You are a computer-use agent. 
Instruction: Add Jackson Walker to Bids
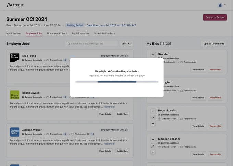[122, 151]
